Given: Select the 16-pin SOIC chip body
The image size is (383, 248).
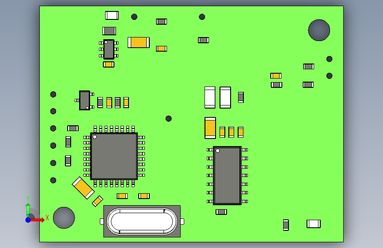Looking at the screenshot, I should [228, 176].
